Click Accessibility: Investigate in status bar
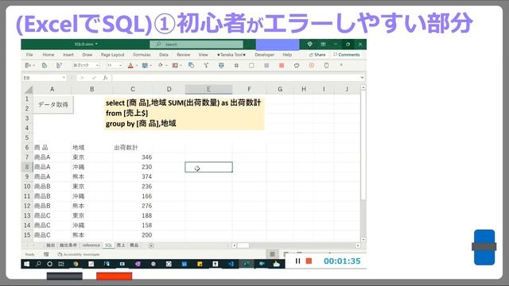Image resolution: width=509 pixels, height=286 pixels. pyautogui.click(x=79, y=254)
